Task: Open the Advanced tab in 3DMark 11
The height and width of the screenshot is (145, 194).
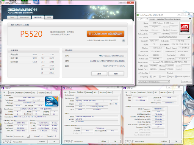Action: [24, 17]
